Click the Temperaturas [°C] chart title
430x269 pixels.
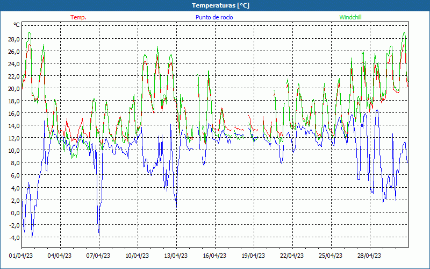click(220, 5)
